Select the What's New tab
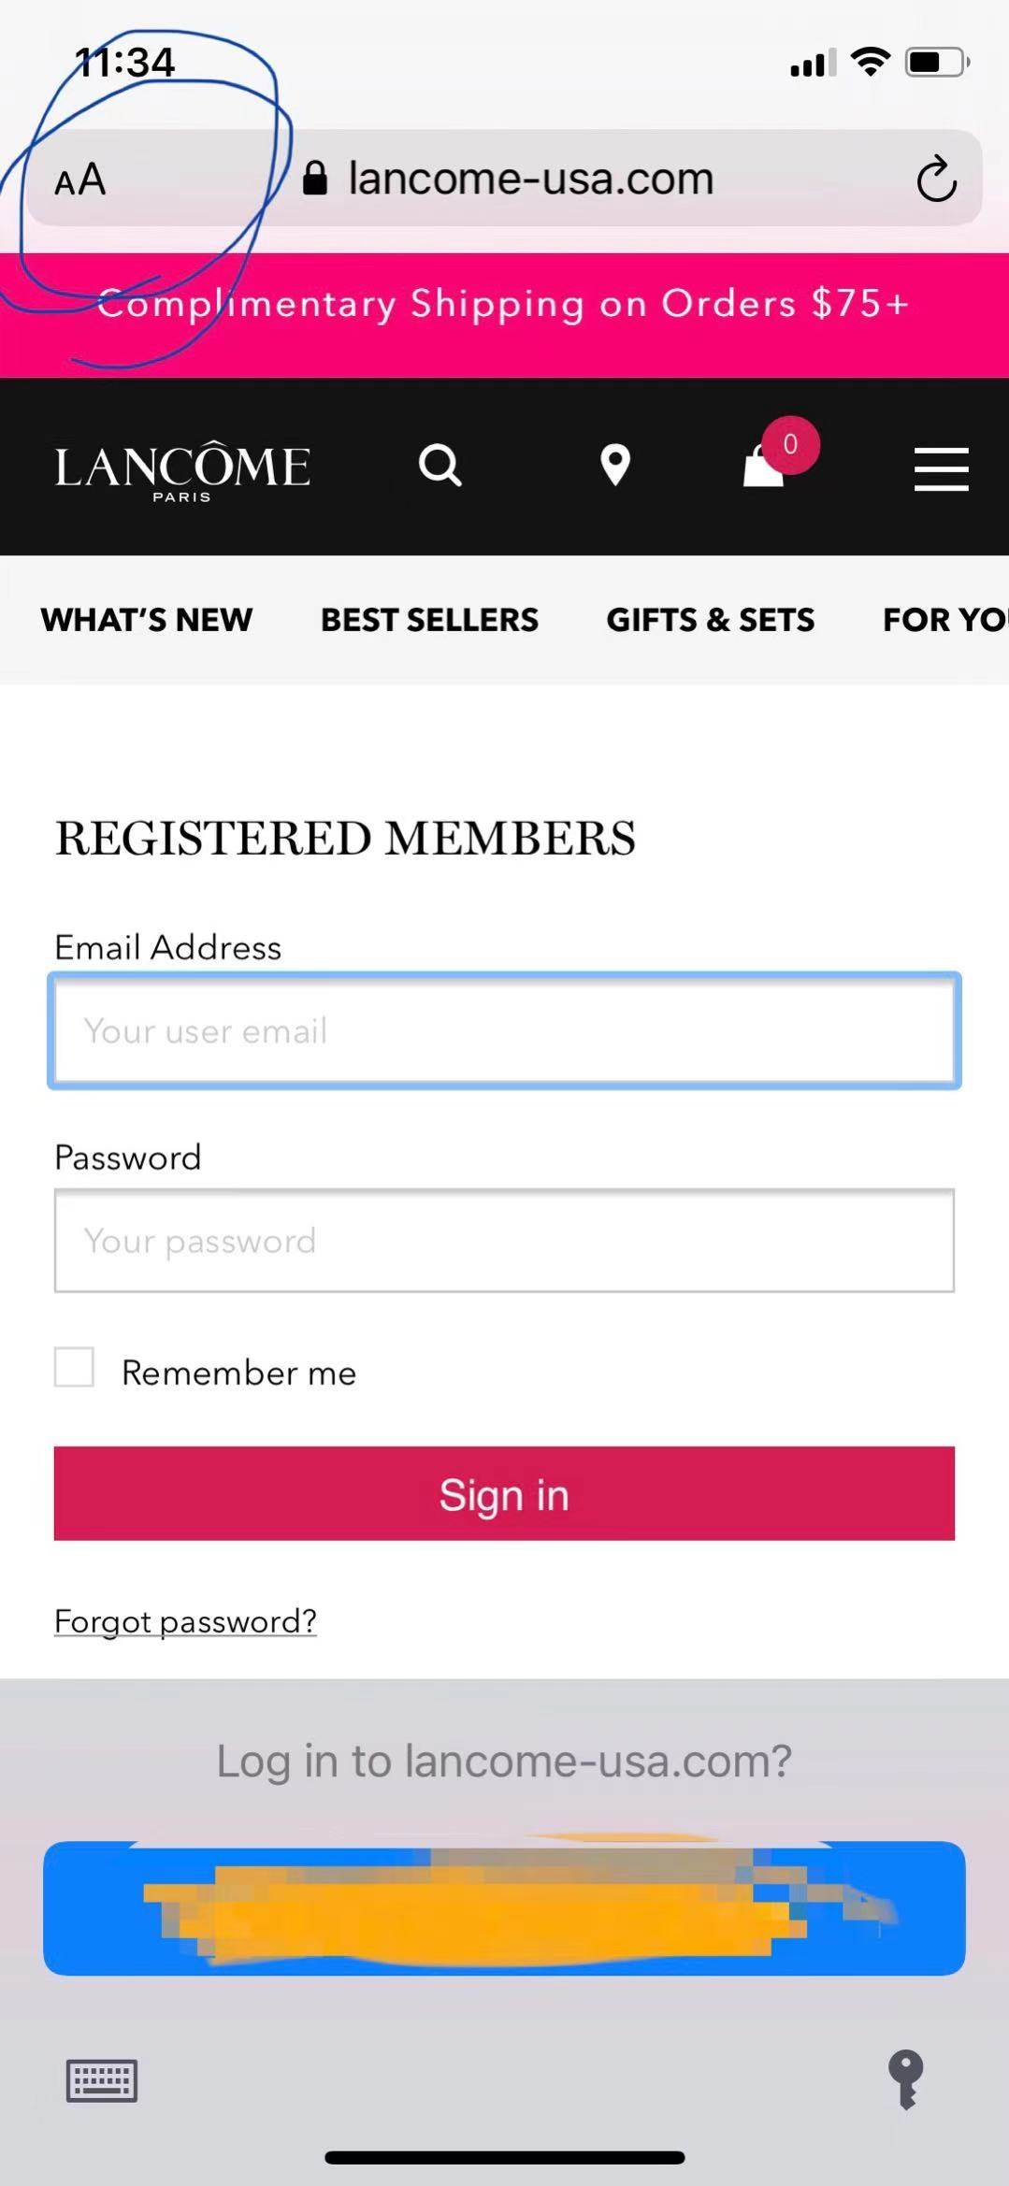Viewport: 1009px width, 2186px height. tap(147, 620)
